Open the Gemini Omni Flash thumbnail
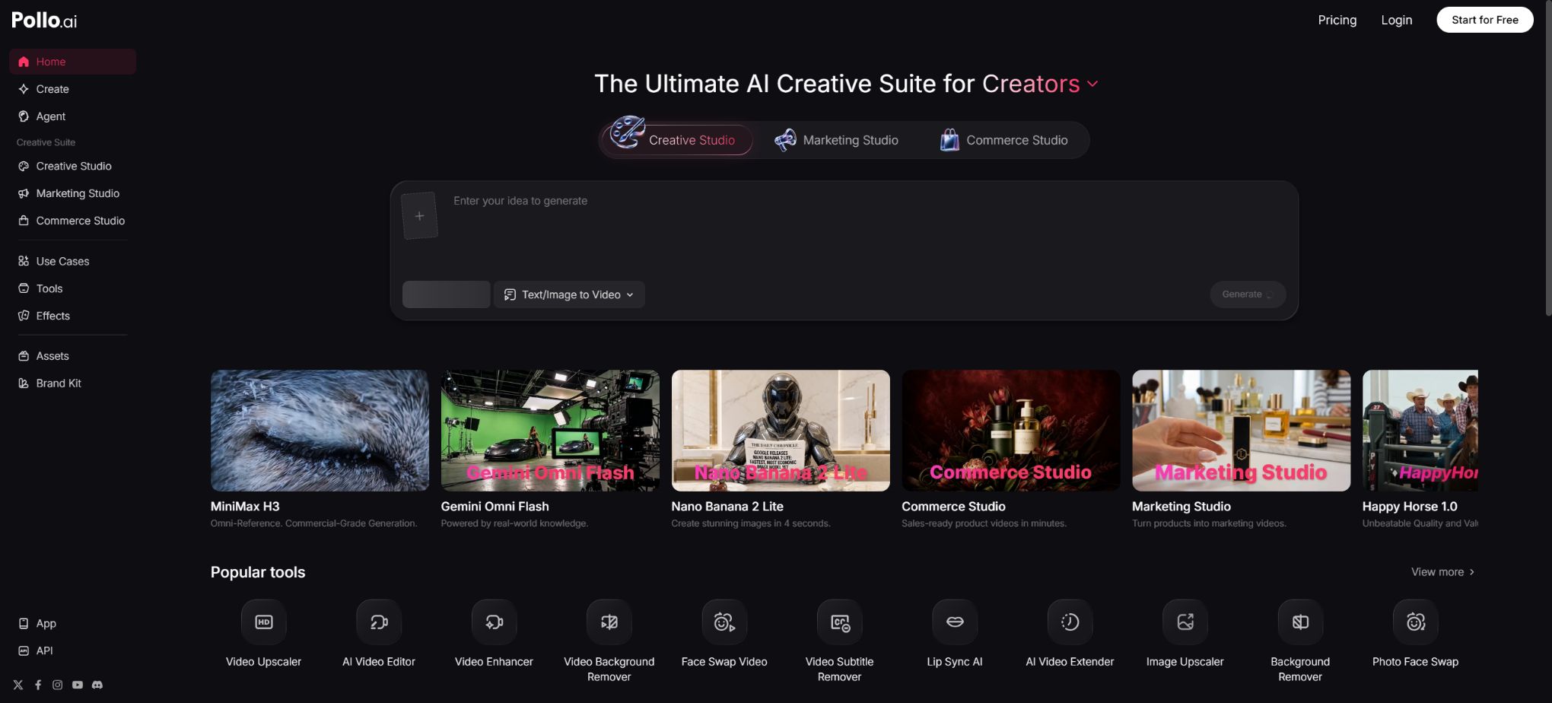This screenshot has width=1552, height=703. [x=550, y=431]
